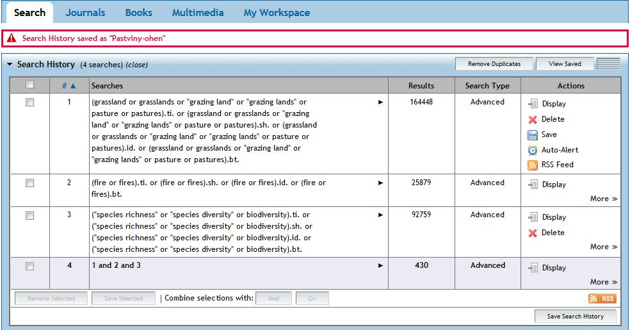
Task: Select the Search tab
Action: click(x=29, y=12)
